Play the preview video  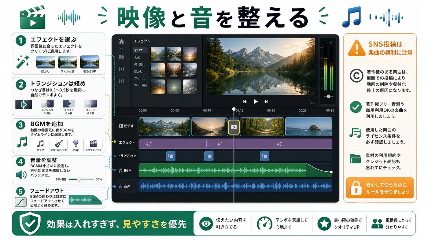click(x=256, y=102)
